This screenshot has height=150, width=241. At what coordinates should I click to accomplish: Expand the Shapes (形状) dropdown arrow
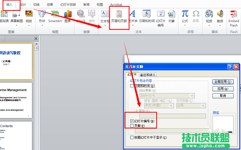pyautogui.click(x=42, y=25)
